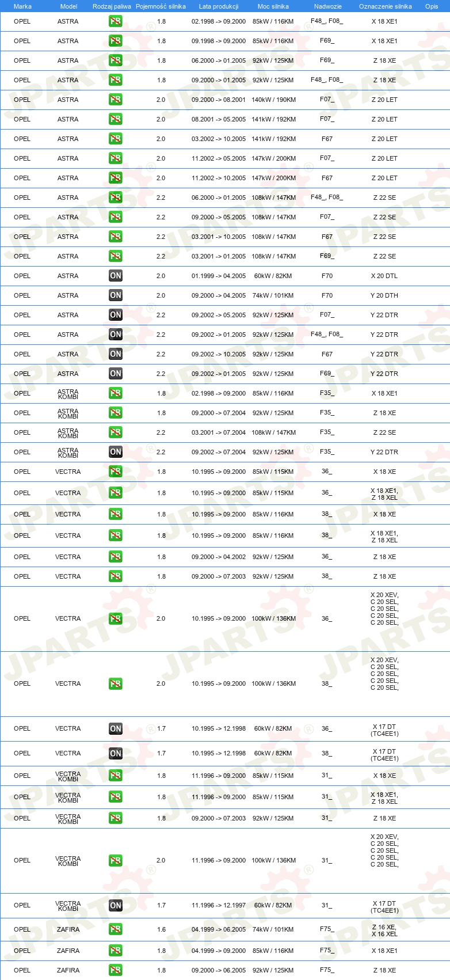The image size is (450, 980).
Task: Click the Lata produkcji column header
Action: click(x=219, y=6)
